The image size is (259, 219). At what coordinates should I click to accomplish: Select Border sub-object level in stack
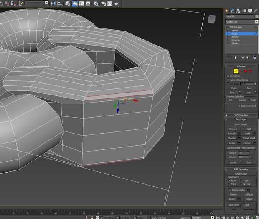click(235, 37)
